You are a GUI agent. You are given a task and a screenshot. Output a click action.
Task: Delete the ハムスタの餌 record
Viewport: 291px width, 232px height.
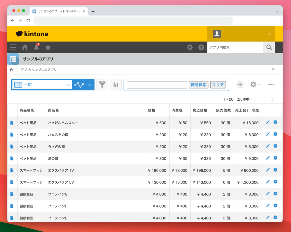tap(275, 134)
